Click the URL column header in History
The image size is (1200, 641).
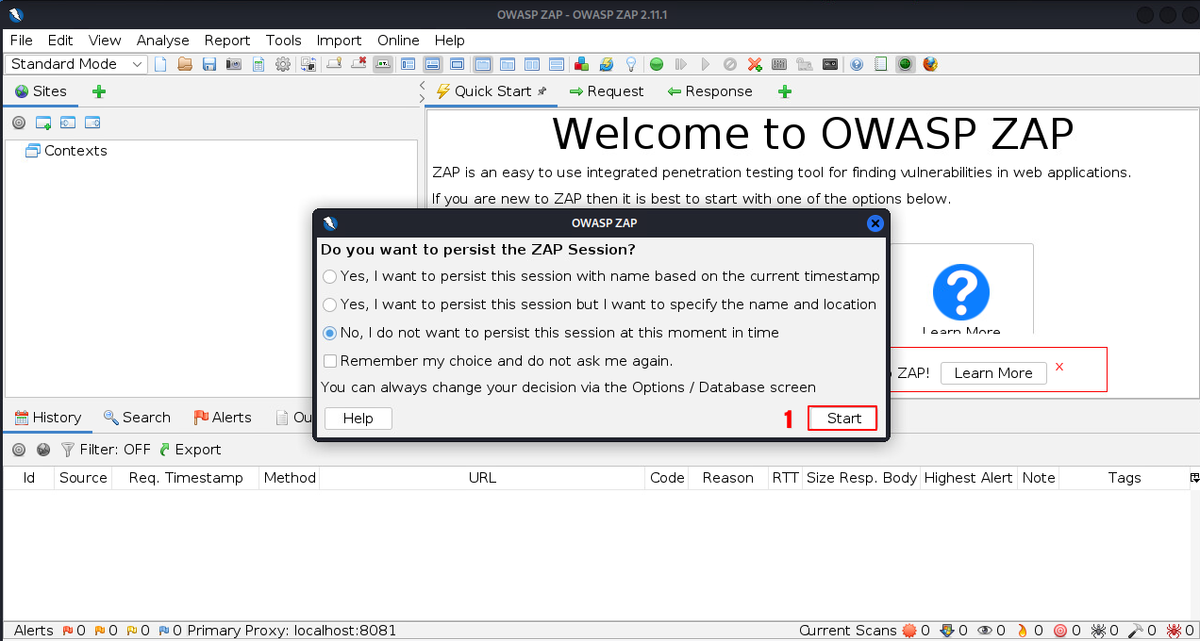point(481,478)
